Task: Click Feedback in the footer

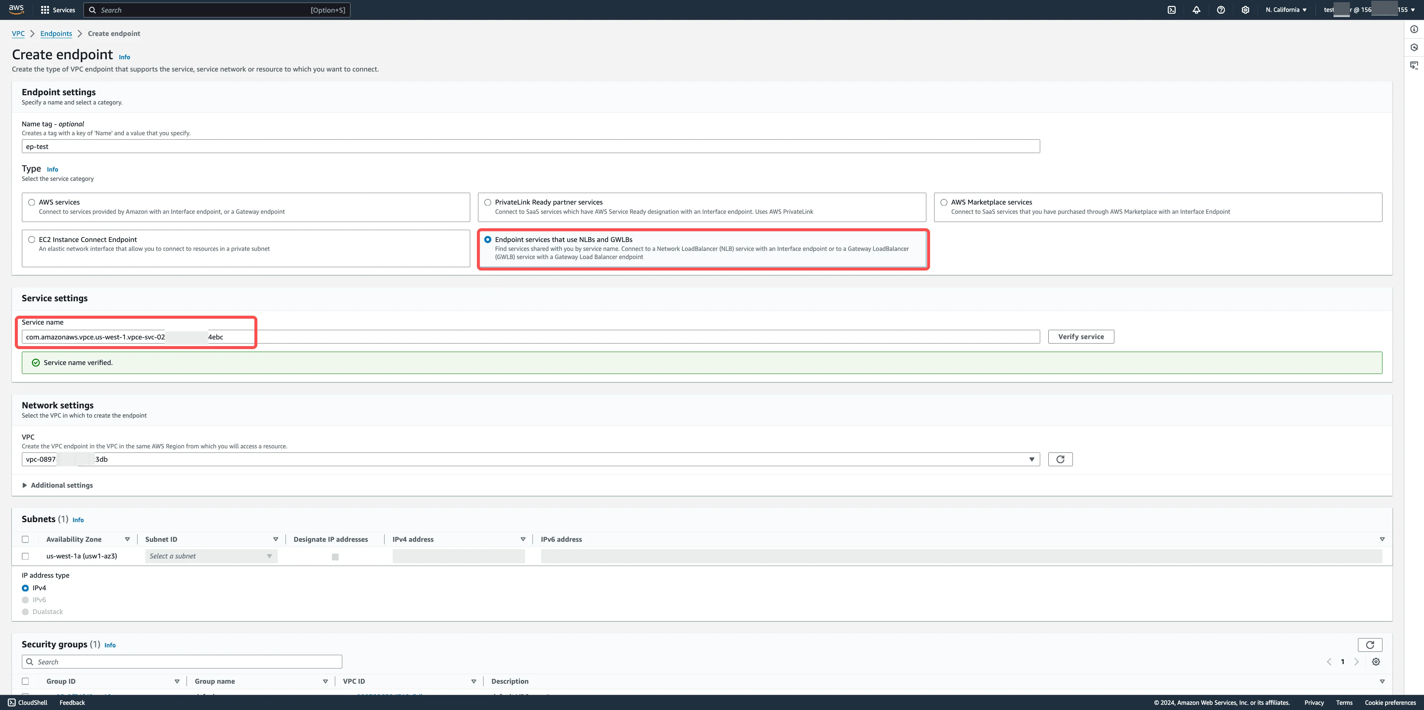Action: coord(72,703)
